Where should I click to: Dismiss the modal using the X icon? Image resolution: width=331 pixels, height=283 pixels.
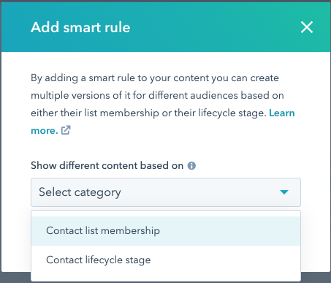(307, 27)
